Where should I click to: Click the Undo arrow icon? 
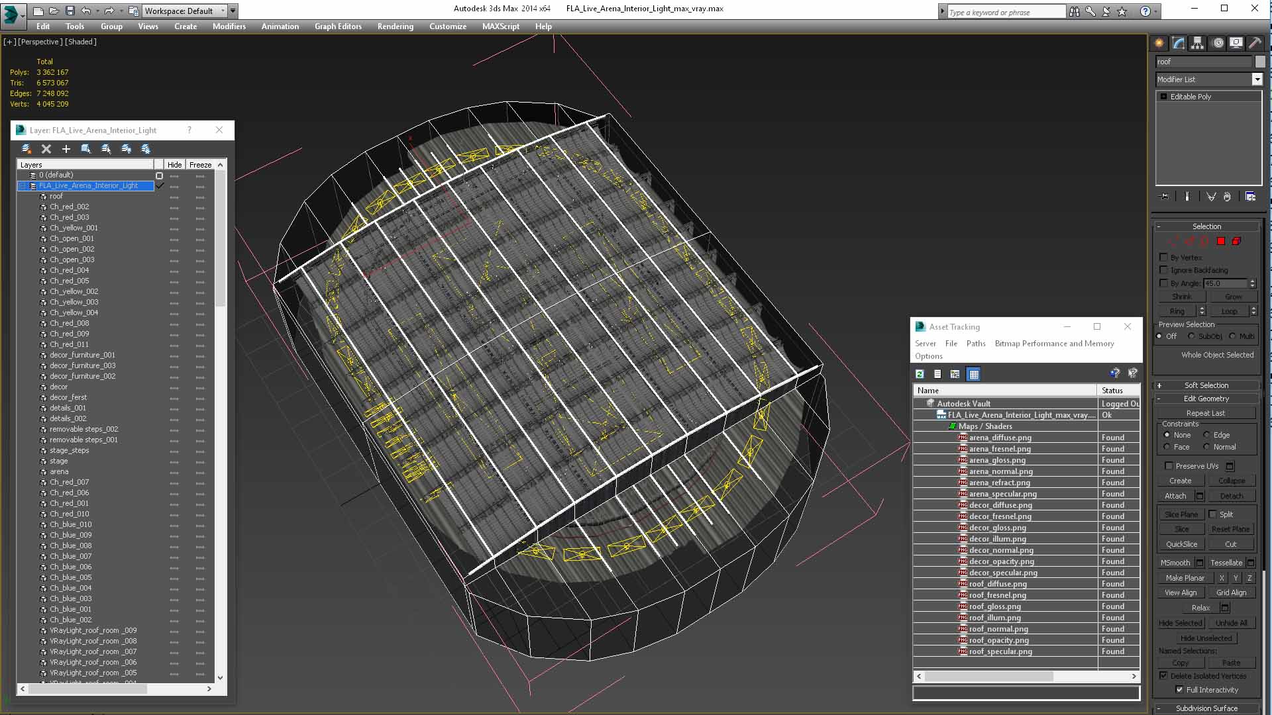coord(86,11)
